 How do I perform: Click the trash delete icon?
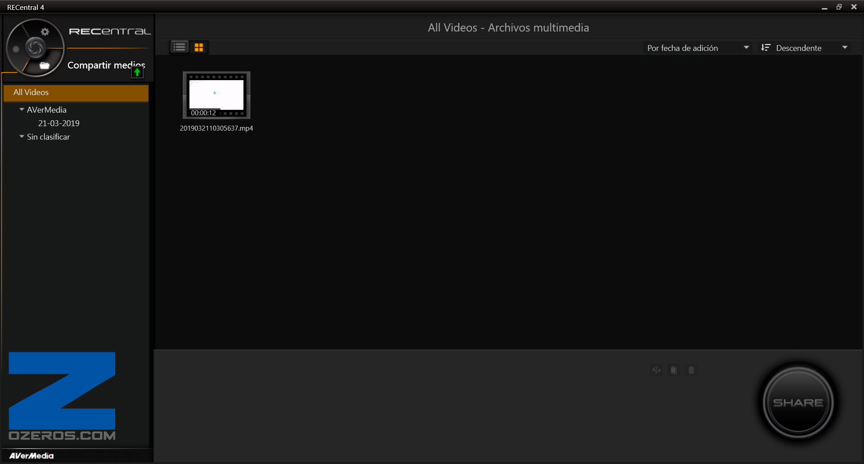(x=691, y=370)
